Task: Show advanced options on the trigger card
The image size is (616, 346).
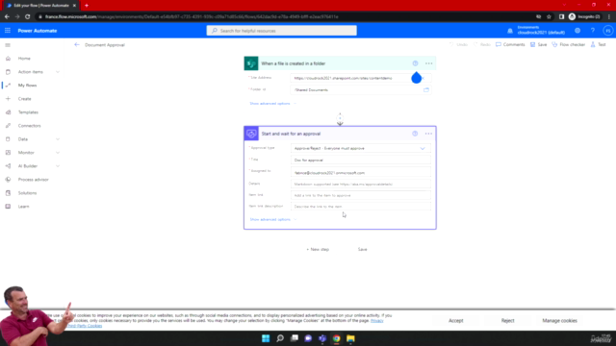Action: (272, 104)
